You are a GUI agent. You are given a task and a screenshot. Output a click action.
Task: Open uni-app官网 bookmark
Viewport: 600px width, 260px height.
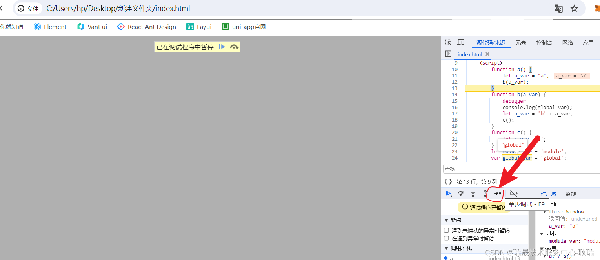tap(244, 27)
